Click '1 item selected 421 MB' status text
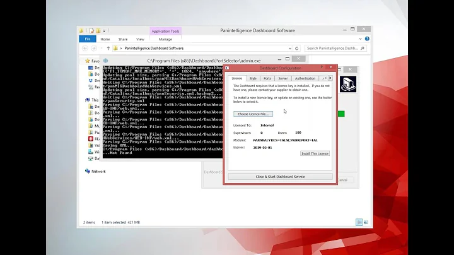The height and width of the screenshot is (255, 454). point(120,222)
